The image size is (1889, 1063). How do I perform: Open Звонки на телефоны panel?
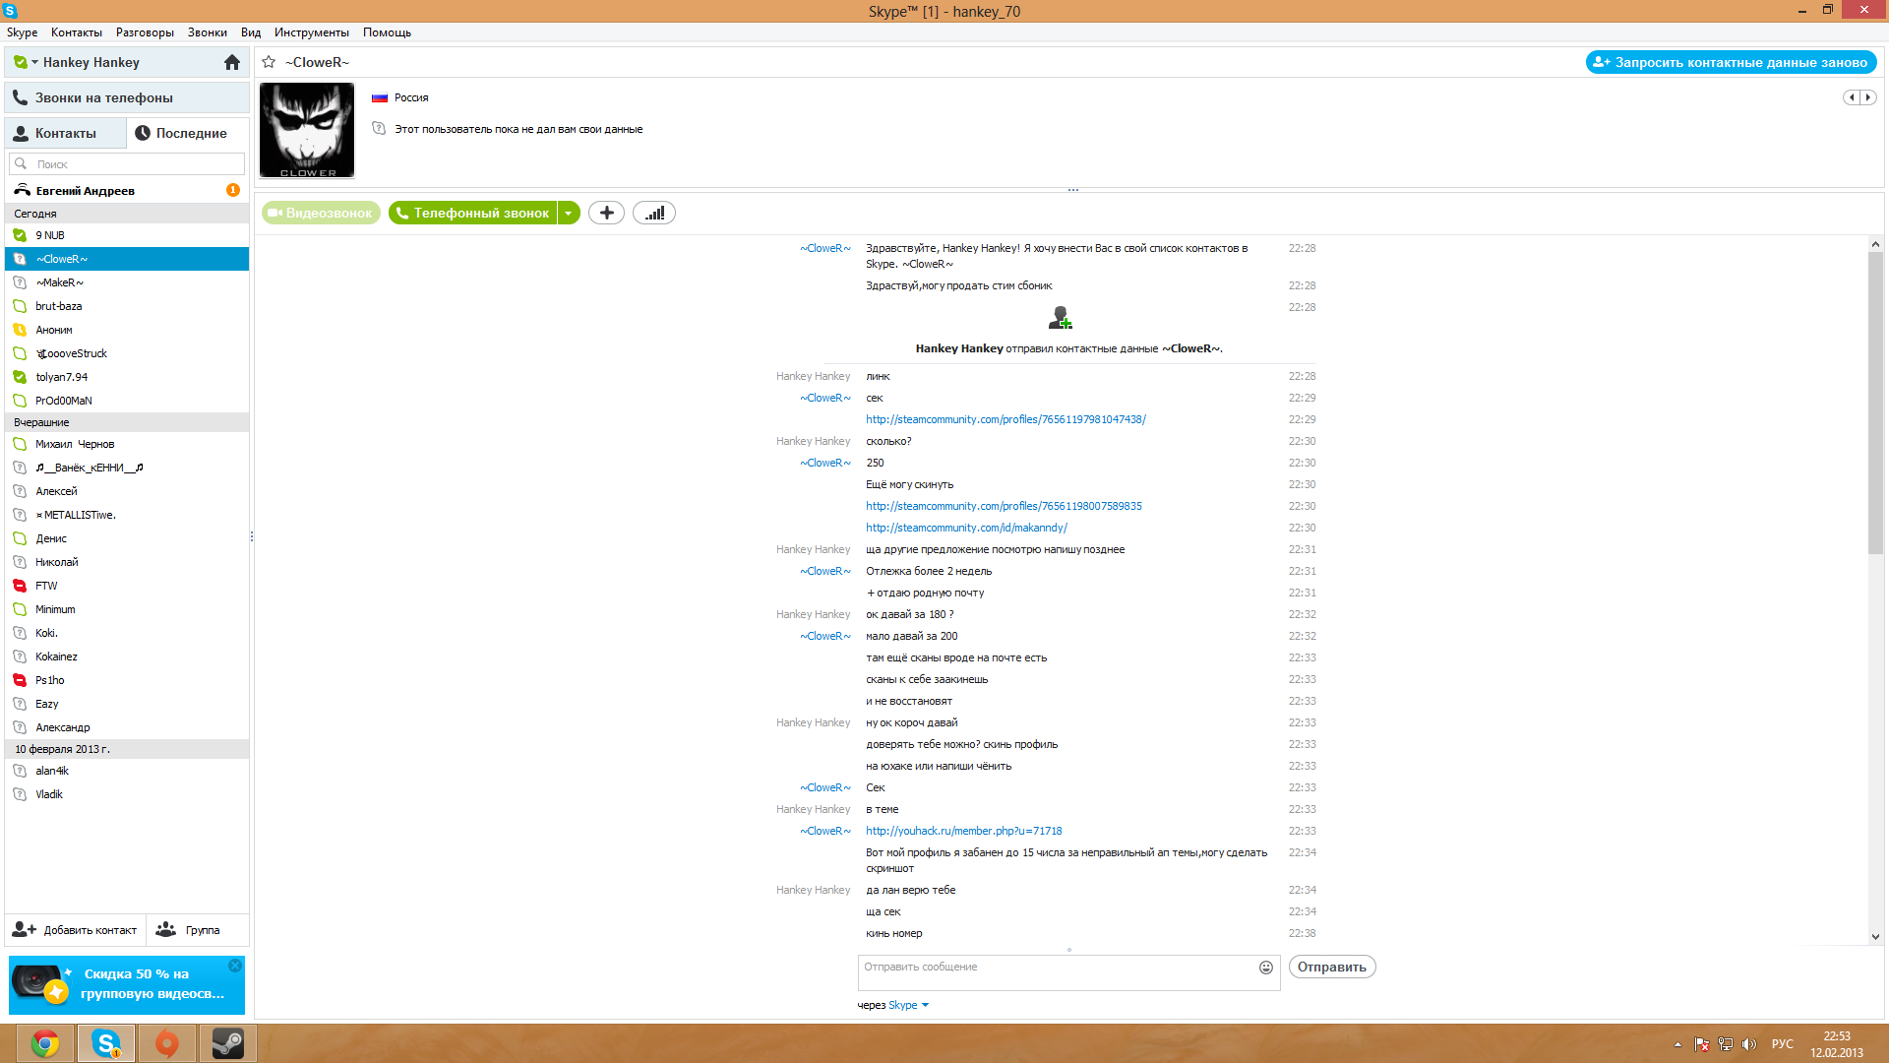[x=127, y=97]
